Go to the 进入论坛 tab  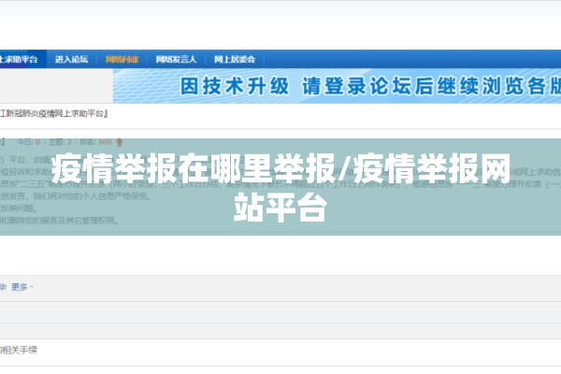tap(72, 59)
